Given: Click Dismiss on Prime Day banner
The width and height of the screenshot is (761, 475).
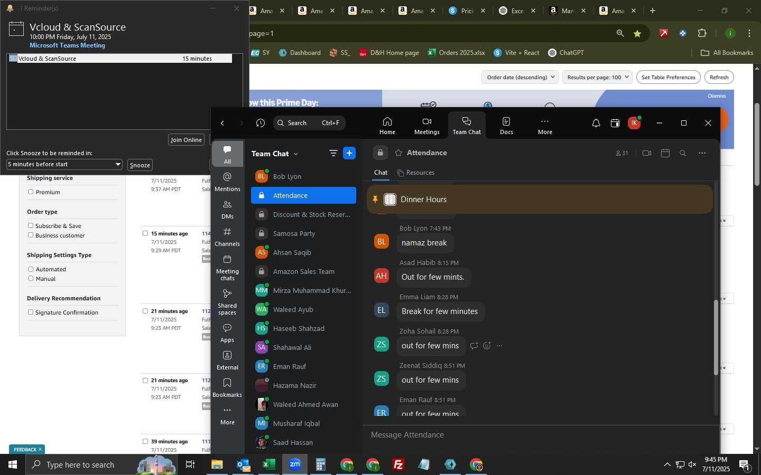Looking at the screenshot, I should coord(717,96).
